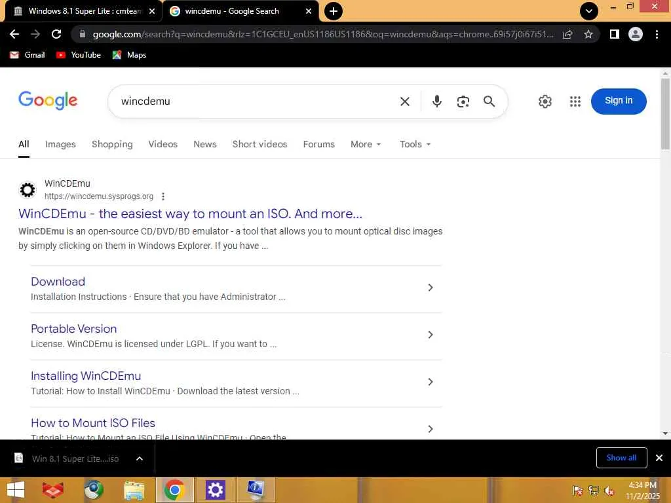Reload the current page
The height and width of the screenshot is (503, 671).
[x=56, y=34]
